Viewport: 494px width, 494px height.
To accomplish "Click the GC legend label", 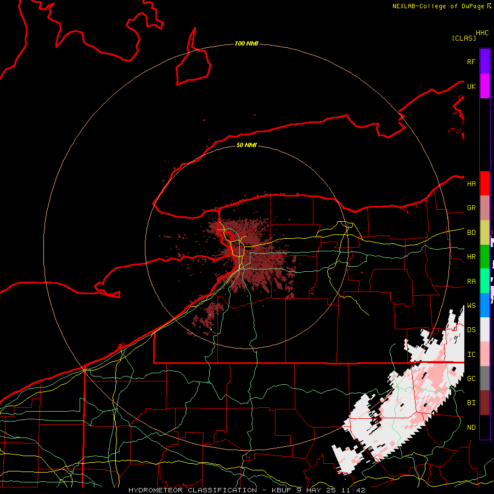I will coord(471,379).
